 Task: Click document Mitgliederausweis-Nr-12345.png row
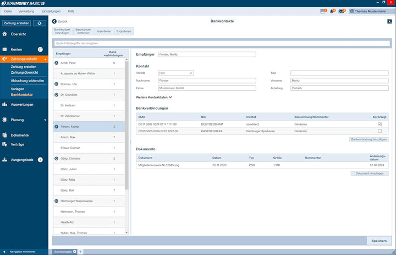(262, 165)
